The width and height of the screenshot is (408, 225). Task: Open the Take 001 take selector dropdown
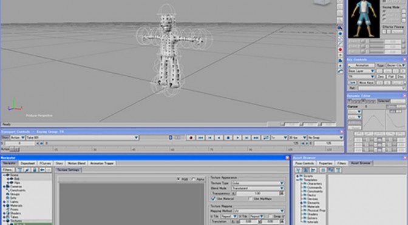82,138
